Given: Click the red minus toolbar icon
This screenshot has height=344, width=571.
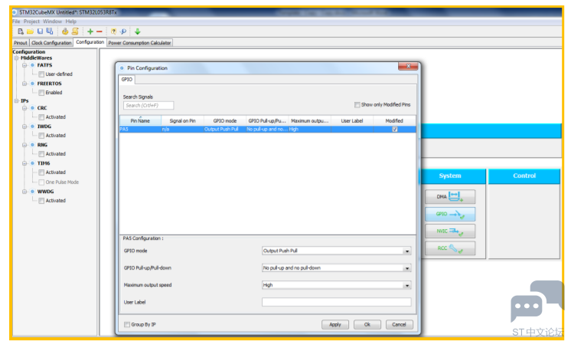Looking at the screenshot, I should [x=99, y=31].
